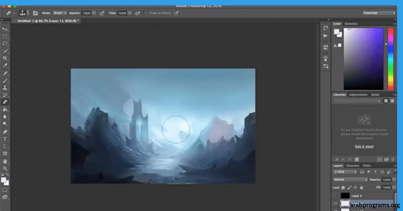Select the Quick Selection tool
This screenshot has height=211, width=403.
click(x=5, y=51)
